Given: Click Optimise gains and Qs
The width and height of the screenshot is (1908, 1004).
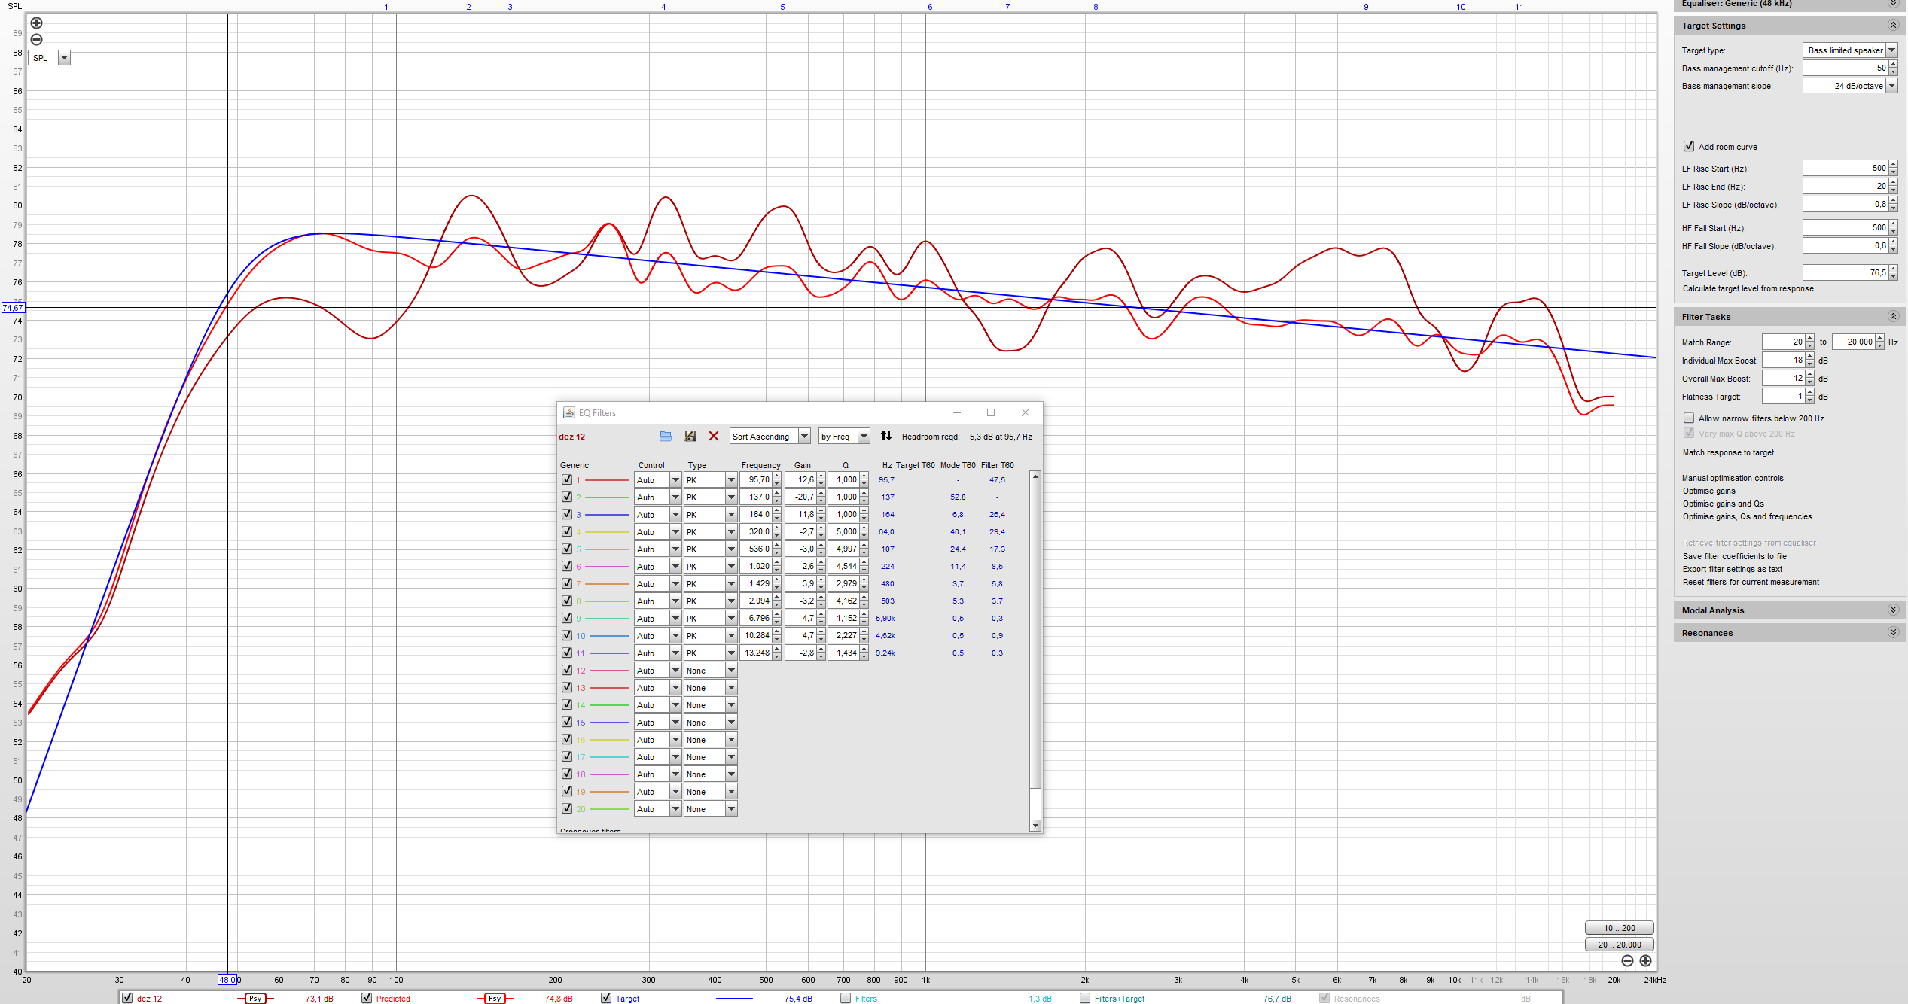Looking at the screenshot, I should tap(1723, 504).
